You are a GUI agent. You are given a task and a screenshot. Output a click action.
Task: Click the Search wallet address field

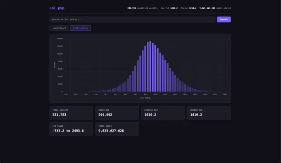click(132, 19)
